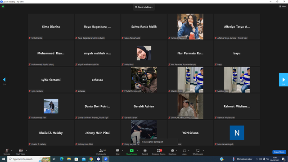Open Breakout Rooms
288x162 pixels.
(159, 152)
